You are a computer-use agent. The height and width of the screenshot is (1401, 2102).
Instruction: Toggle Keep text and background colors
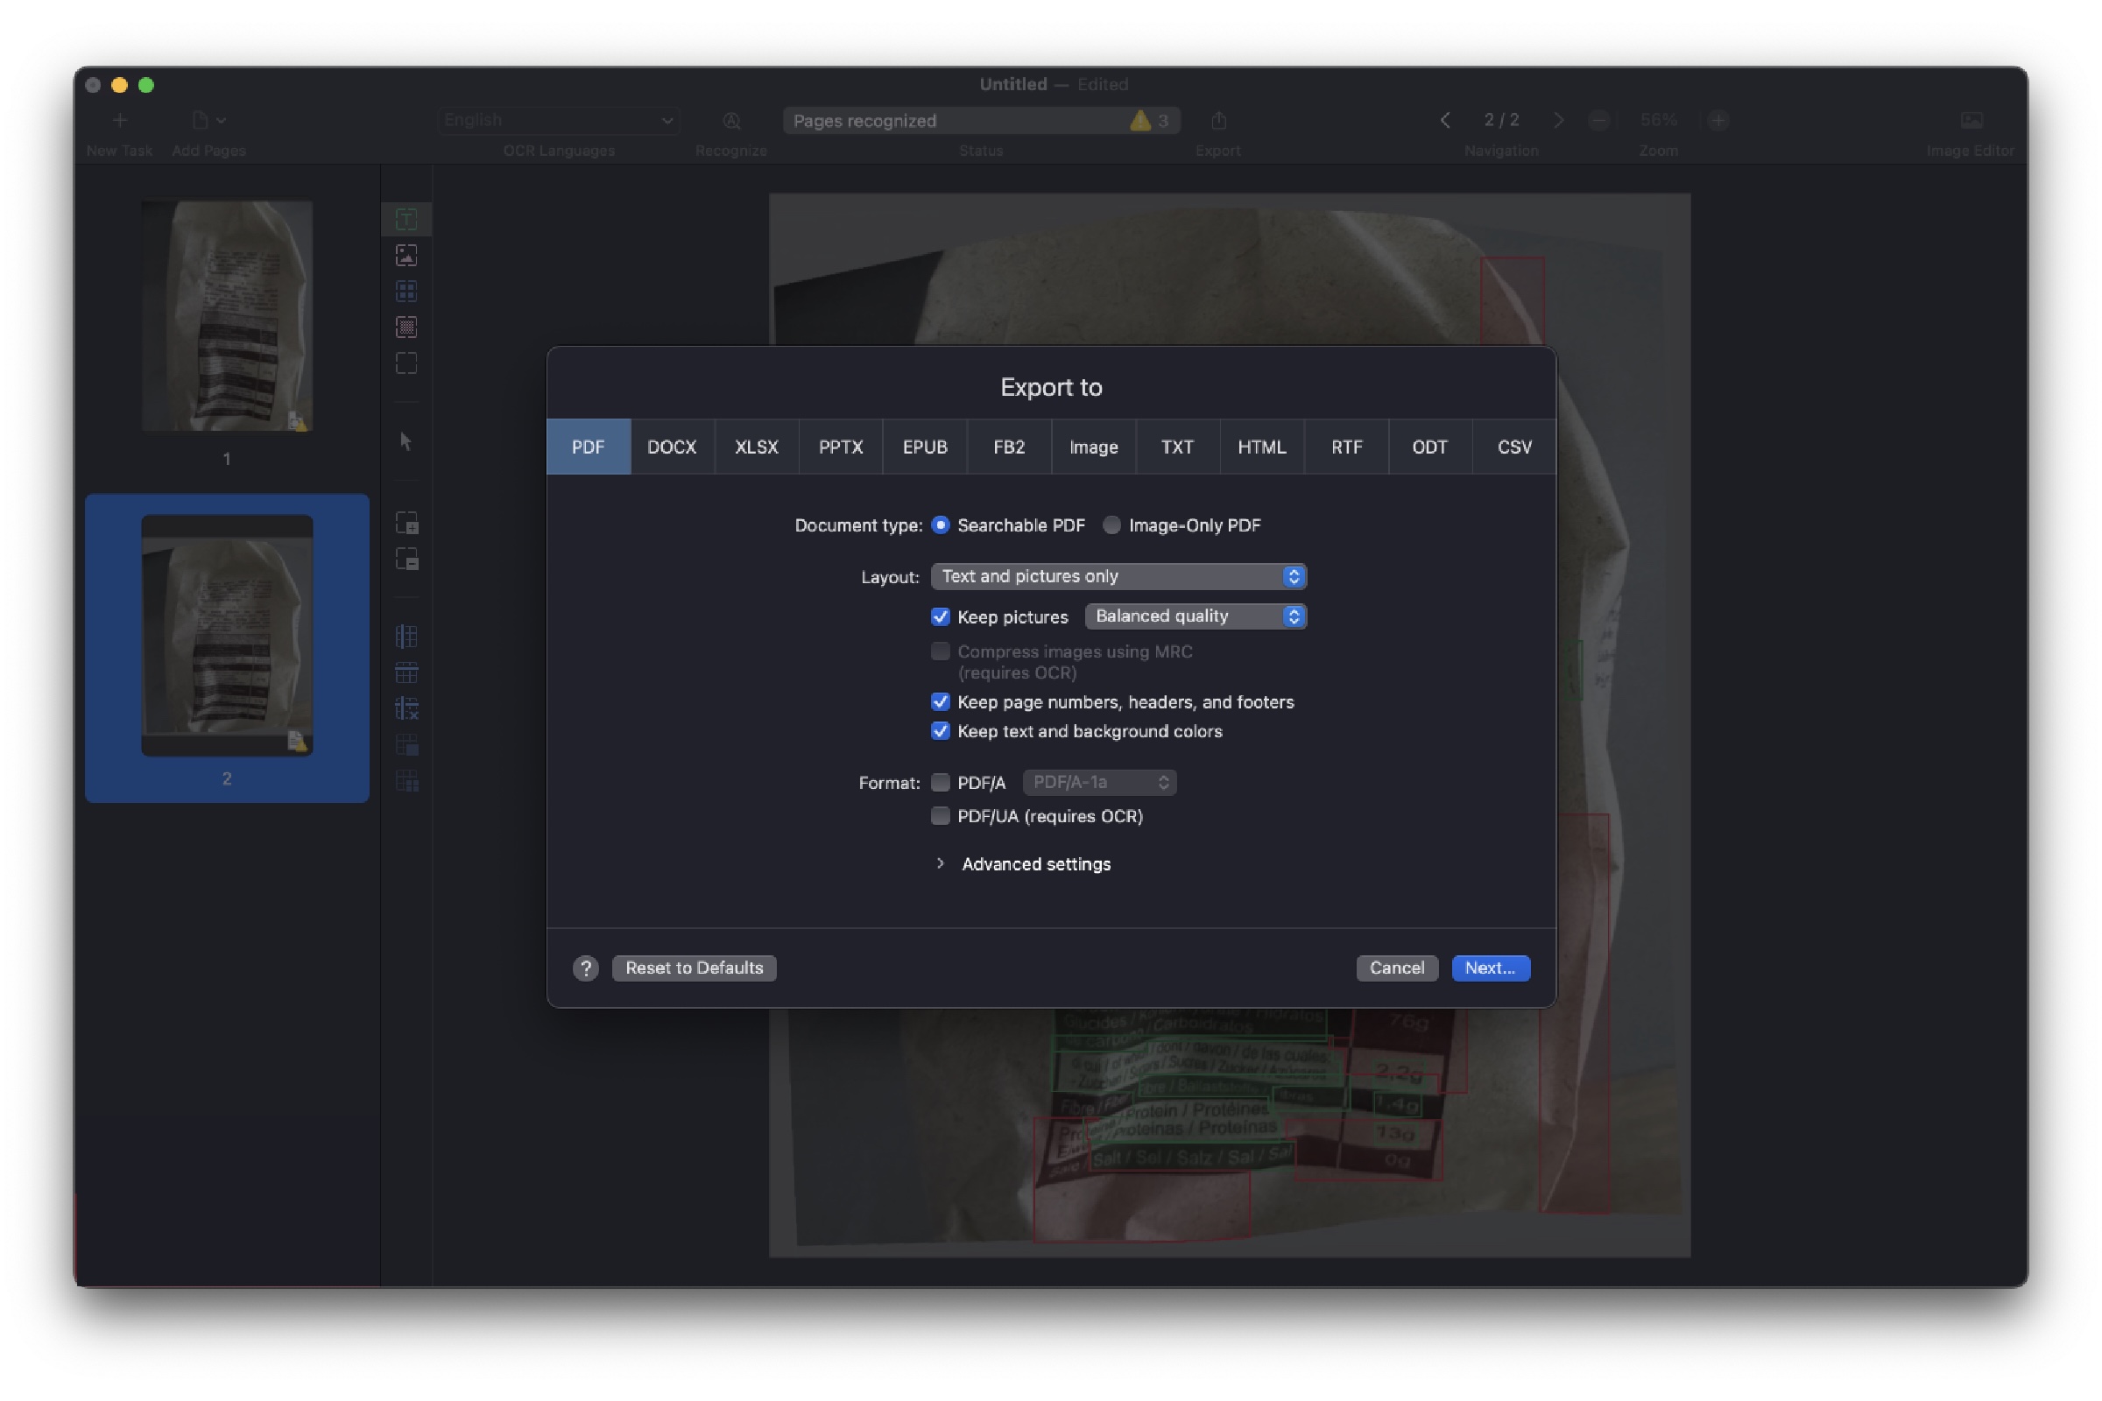pos(939,731)
